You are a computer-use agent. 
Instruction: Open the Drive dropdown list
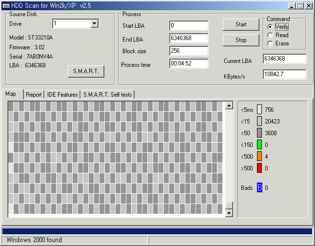coord(94,24)
